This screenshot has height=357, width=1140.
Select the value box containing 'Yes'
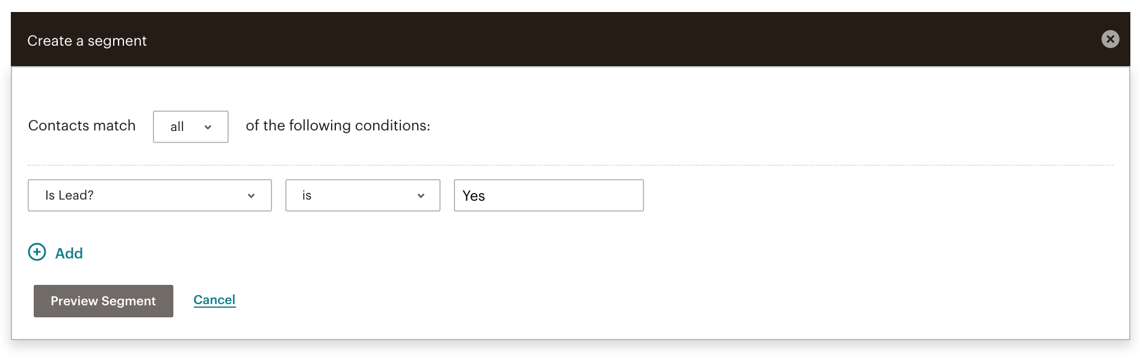[x=548, y=195]
